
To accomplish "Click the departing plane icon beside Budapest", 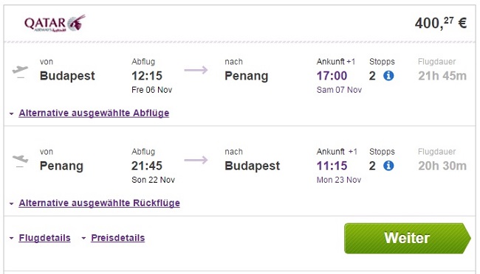I will coord(20,71).
